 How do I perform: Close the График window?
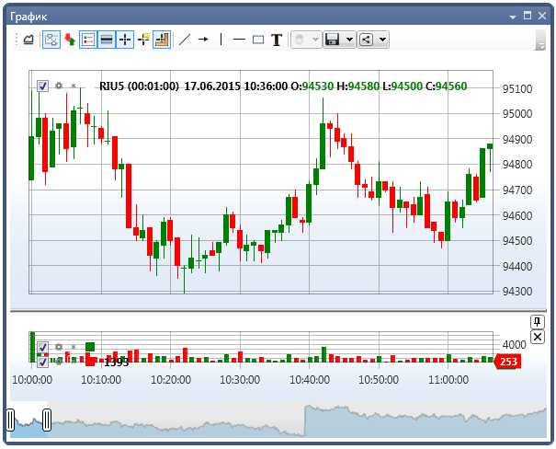click(x=542, y=16)
